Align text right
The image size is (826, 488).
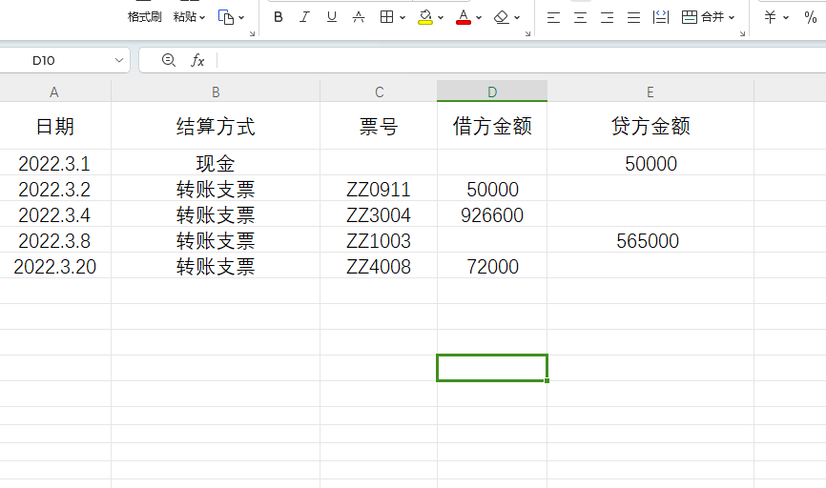pyautogui.click(x=607, y=17)
